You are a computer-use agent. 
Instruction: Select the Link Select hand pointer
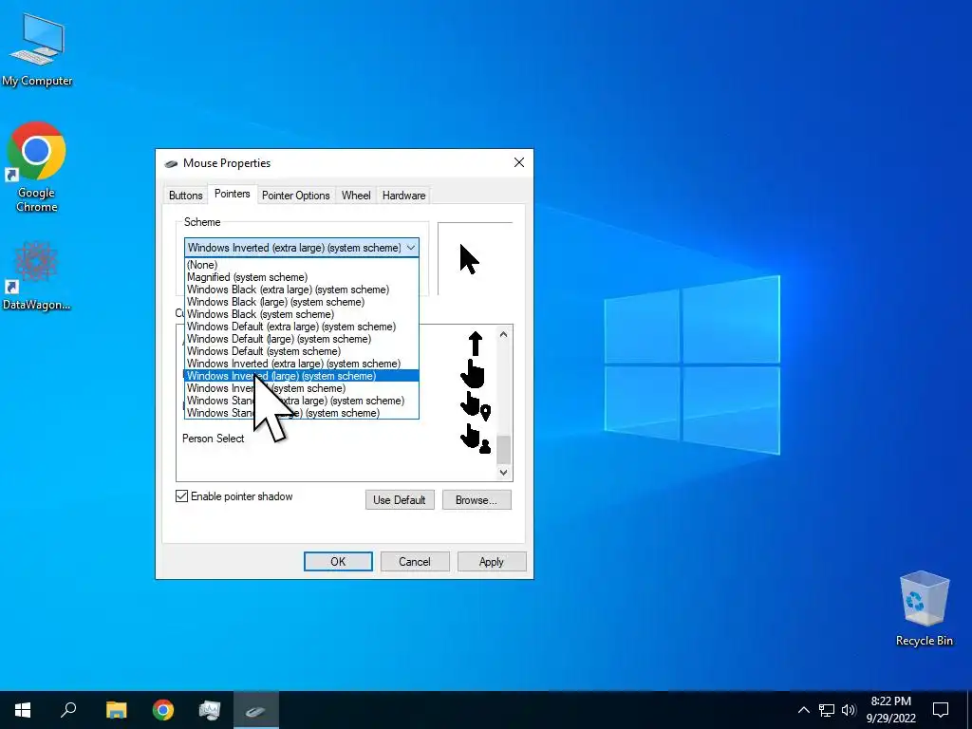(473, 374)
